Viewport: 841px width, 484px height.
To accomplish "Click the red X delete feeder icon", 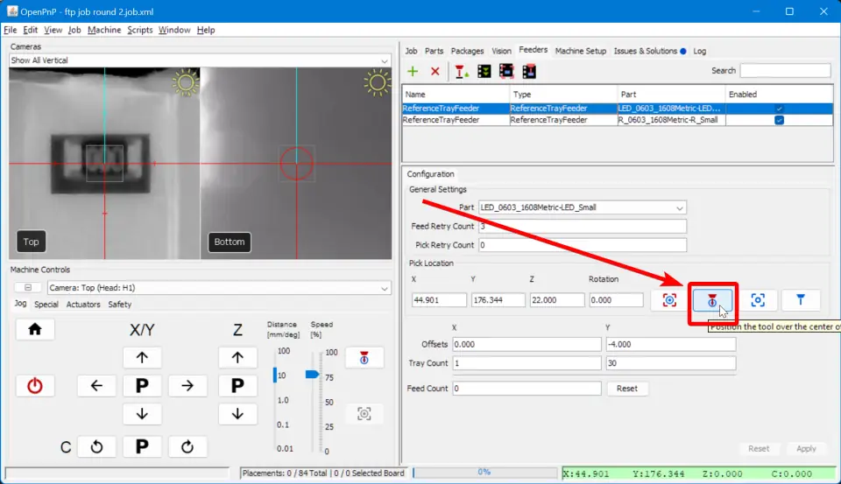I will pos(435,71).
